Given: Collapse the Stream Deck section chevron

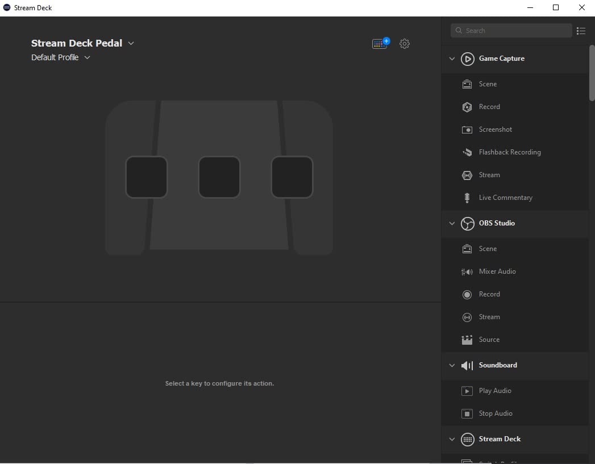Looking at the screenshot, I should click(452, 440).
